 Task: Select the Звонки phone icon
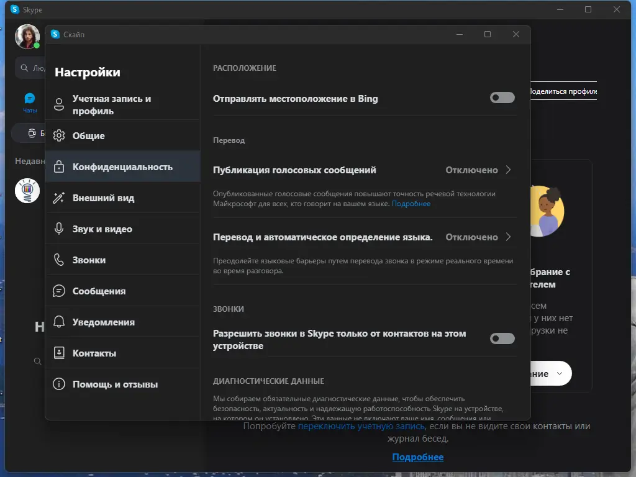click(x=59, y=260)
